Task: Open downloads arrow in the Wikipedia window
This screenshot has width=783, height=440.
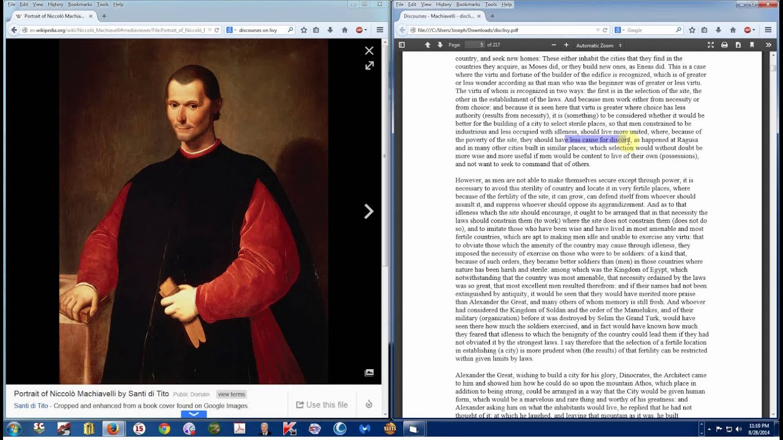Action: [330, 29]
